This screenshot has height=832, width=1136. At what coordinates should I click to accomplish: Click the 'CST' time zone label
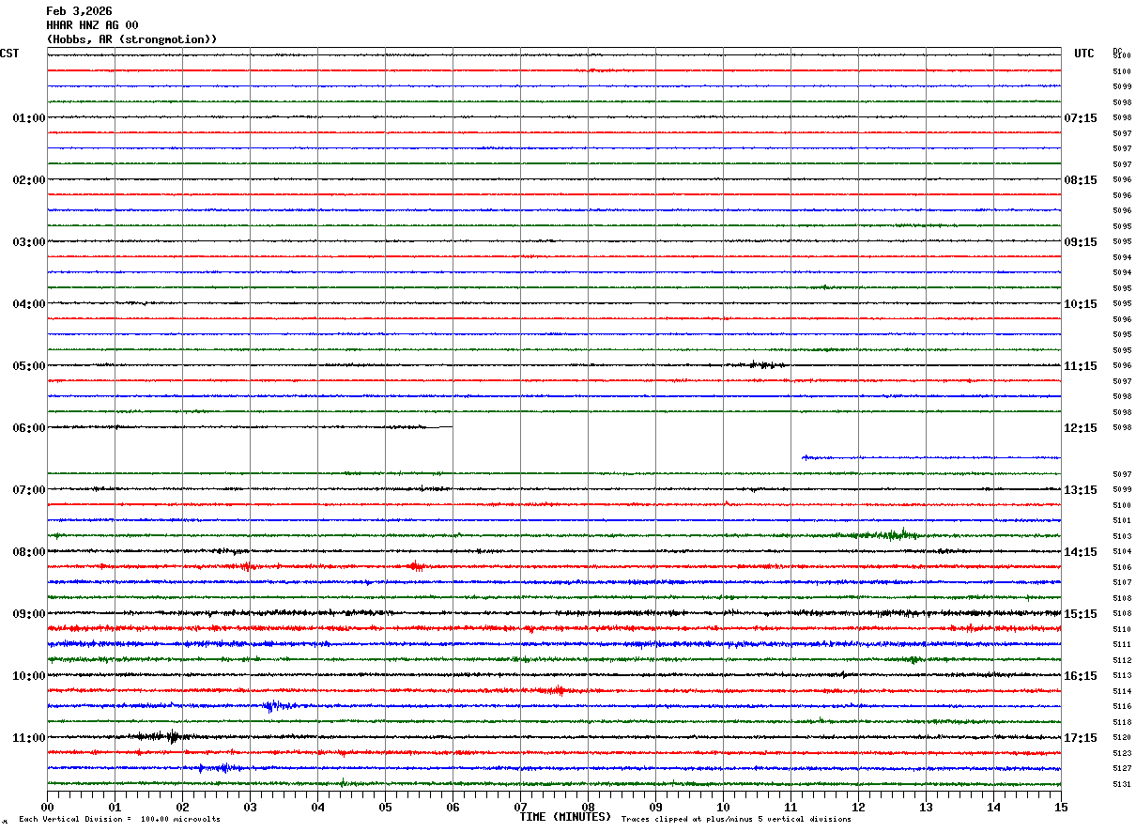click(9, 54)
